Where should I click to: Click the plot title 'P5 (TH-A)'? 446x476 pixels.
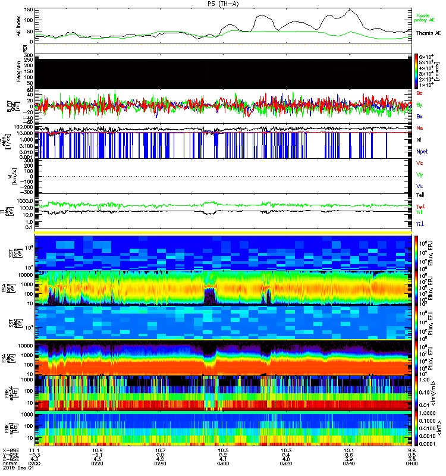pos(223,4)
